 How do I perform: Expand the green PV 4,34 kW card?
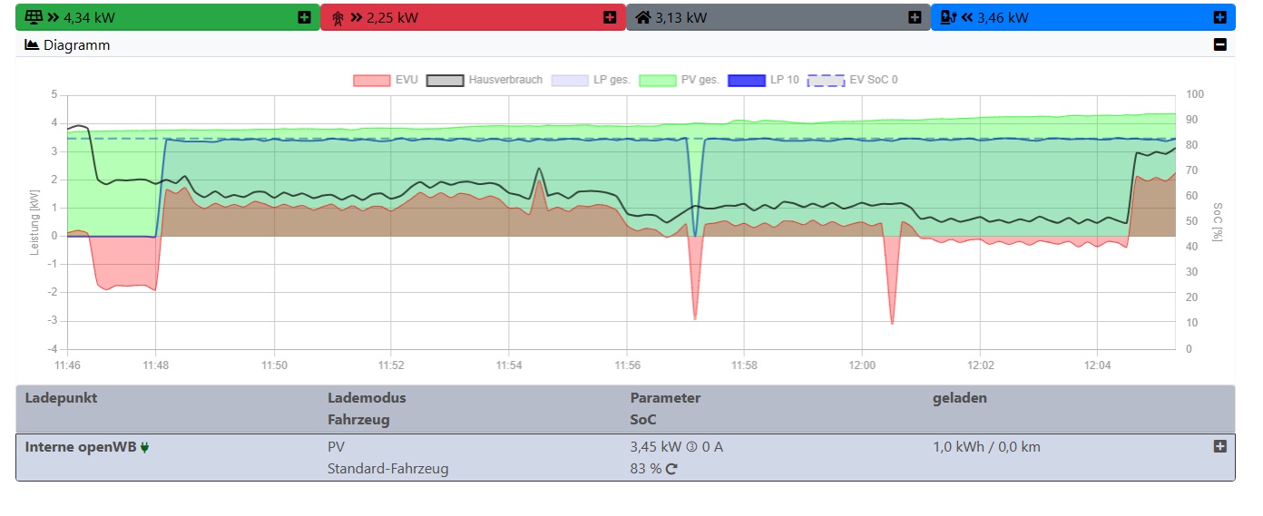click(x=304, y=17)
